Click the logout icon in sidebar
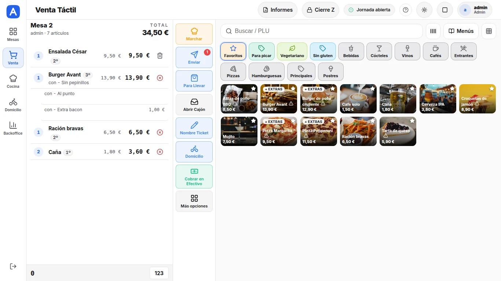The width and height of the screenshot is (501, 281). point(13,266)
